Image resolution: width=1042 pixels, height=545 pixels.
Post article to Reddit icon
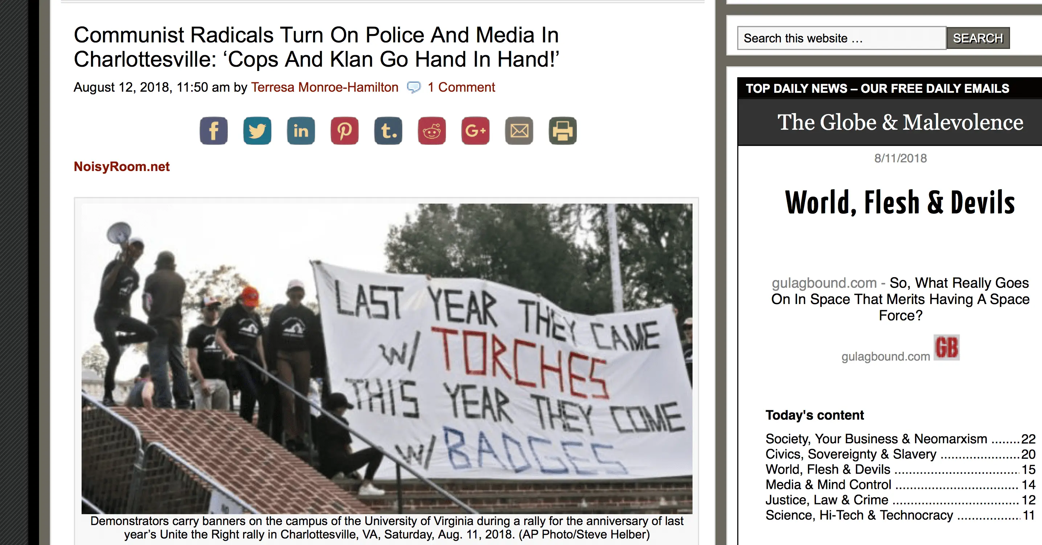coord(432,131)
